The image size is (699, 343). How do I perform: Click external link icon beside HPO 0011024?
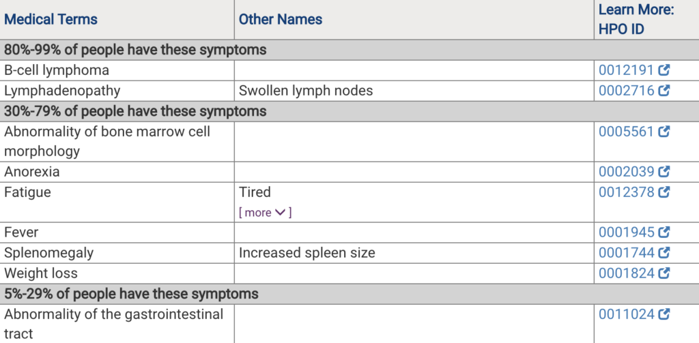664,314
